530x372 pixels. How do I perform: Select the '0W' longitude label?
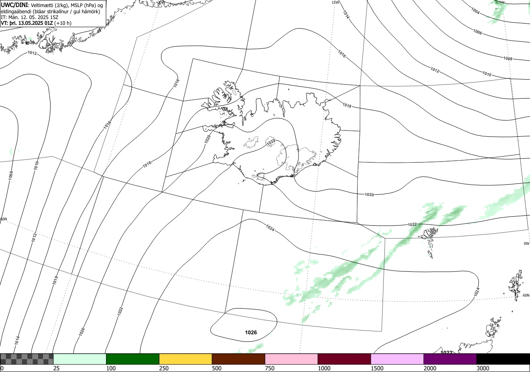(526, 244)
